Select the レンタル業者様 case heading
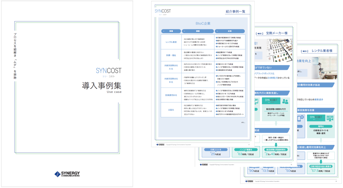This screenshot has height=188, width=343. click(x=322, y=51)
